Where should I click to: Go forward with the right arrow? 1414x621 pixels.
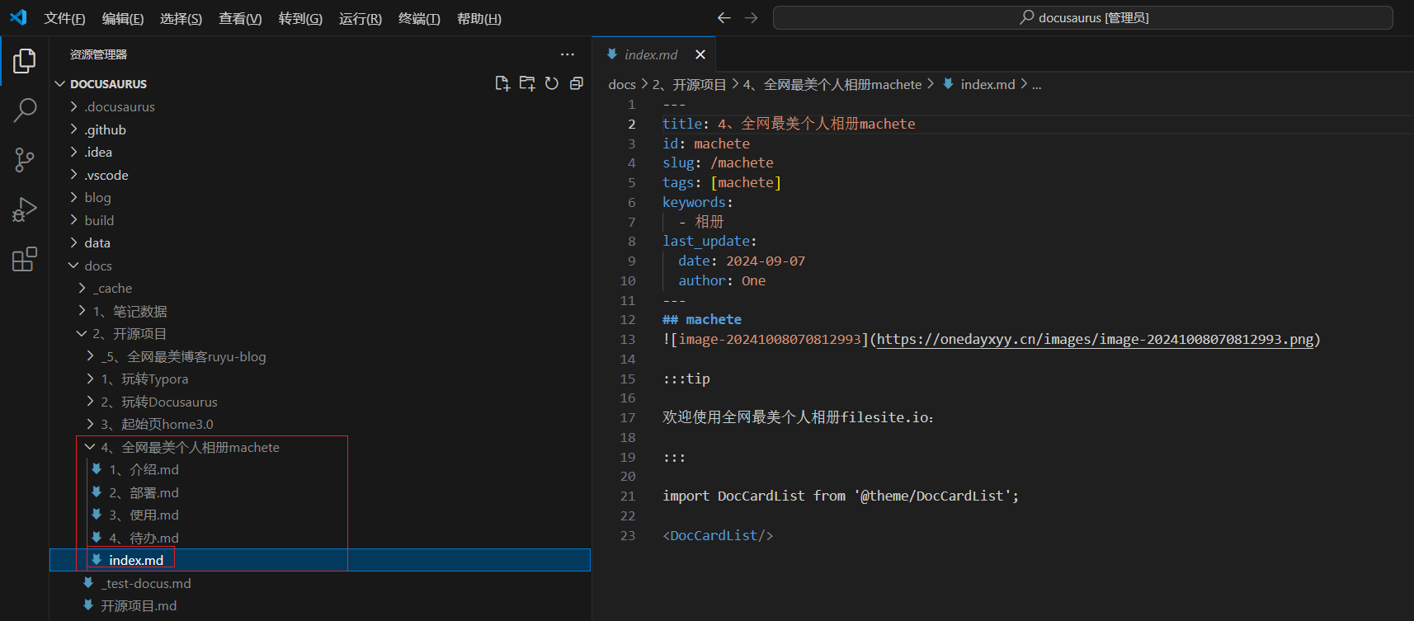coord(751,17)
